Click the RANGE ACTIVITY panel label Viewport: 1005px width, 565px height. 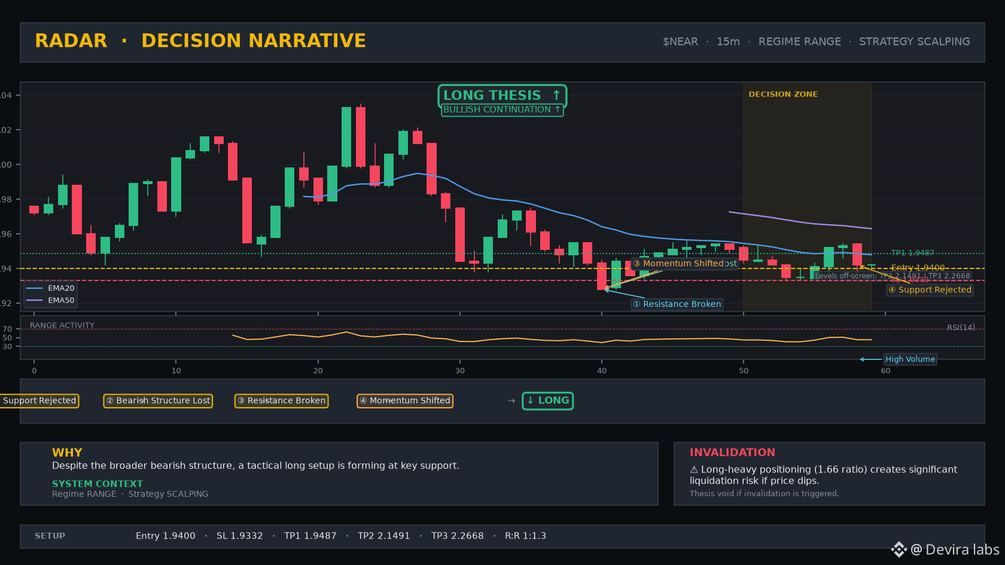62,326
